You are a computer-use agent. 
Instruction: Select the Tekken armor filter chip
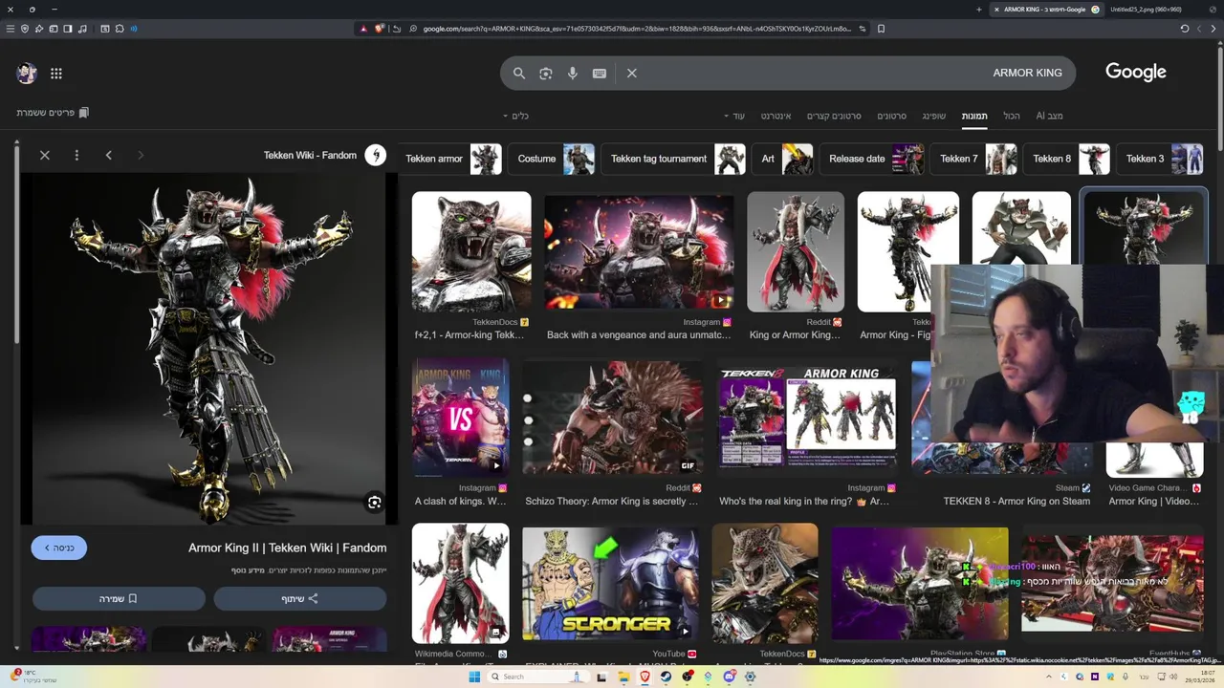[x=449, y=159]
